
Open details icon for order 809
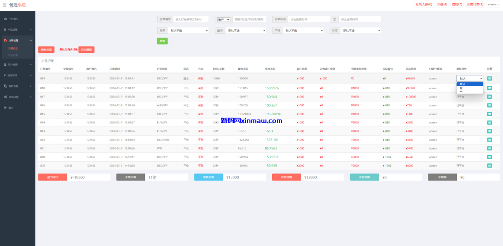tap(489, 166)
